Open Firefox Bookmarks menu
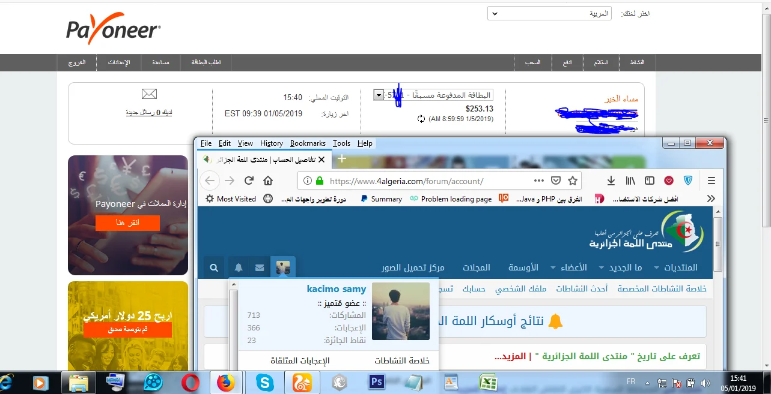 pos(308,143)
